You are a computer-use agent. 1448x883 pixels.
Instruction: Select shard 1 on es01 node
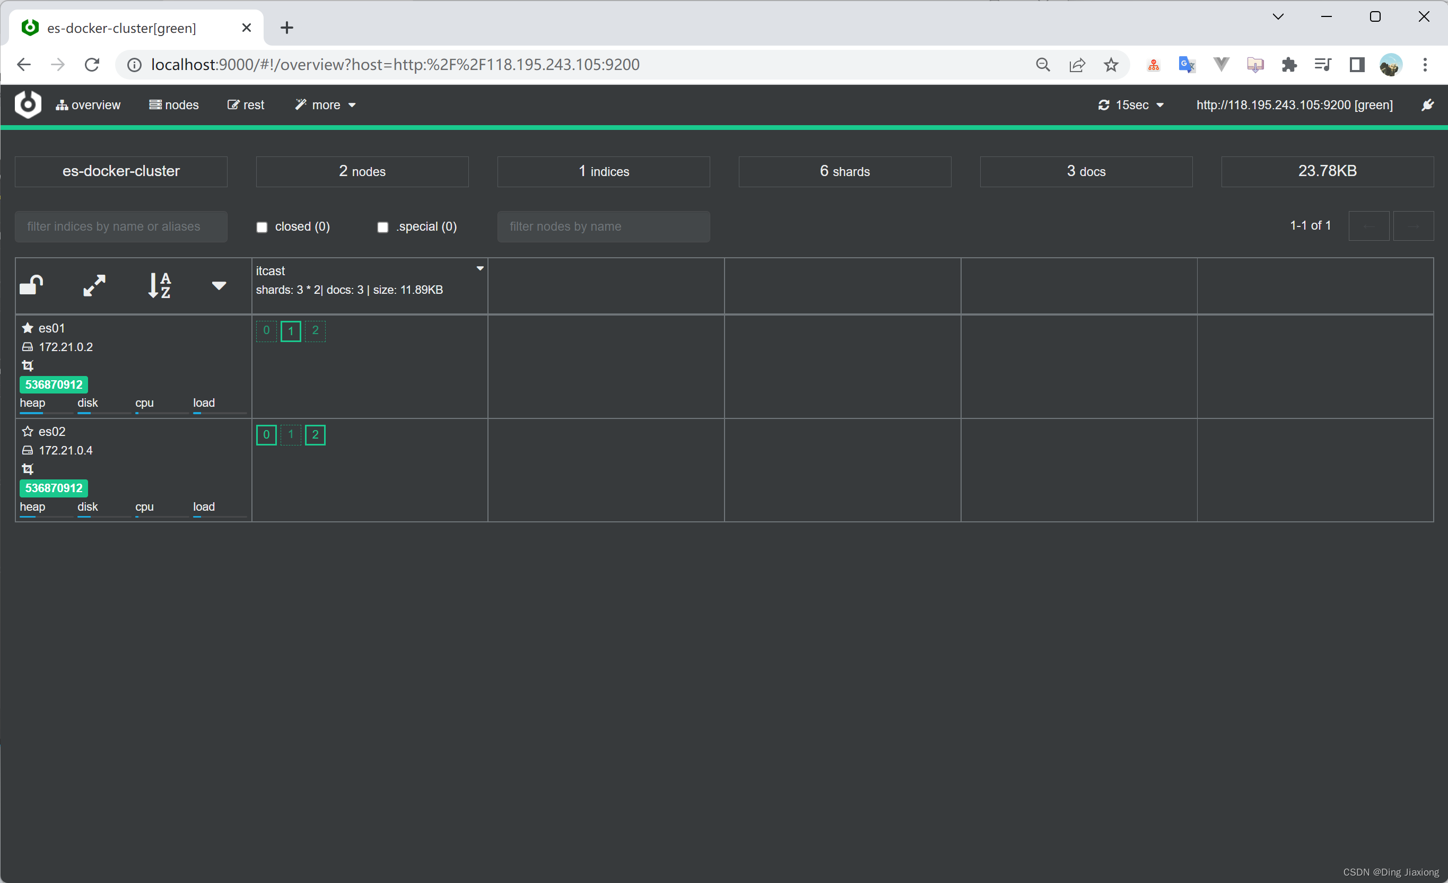pyautogui.click(x=290, y=331)
